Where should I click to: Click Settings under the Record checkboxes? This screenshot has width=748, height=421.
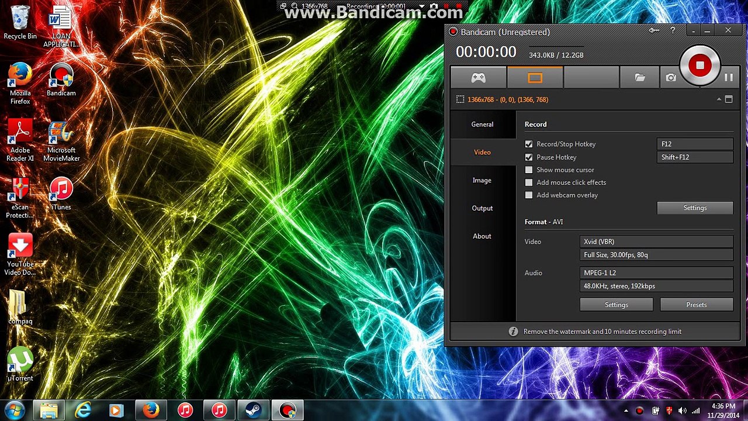695,208
